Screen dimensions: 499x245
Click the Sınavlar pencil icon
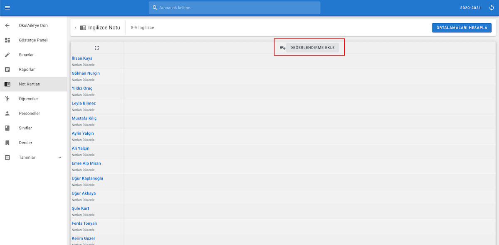(x=7, y=55)
